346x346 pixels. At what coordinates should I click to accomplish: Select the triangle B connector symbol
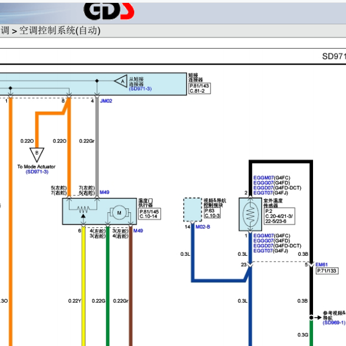point(37,155)
